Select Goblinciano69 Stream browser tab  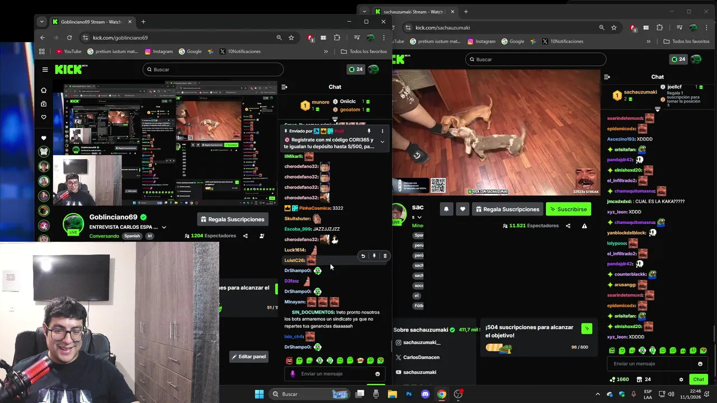click(x=92, y=22)
